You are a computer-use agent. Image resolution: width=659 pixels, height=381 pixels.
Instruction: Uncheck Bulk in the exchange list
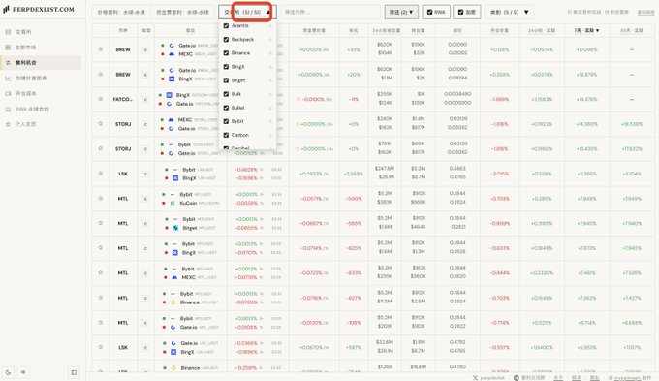(226, 94)
